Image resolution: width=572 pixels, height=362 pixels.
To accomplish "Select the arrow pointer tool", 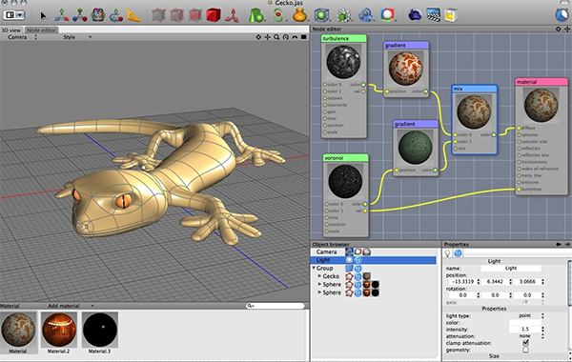I will click(x=44, y=15).
